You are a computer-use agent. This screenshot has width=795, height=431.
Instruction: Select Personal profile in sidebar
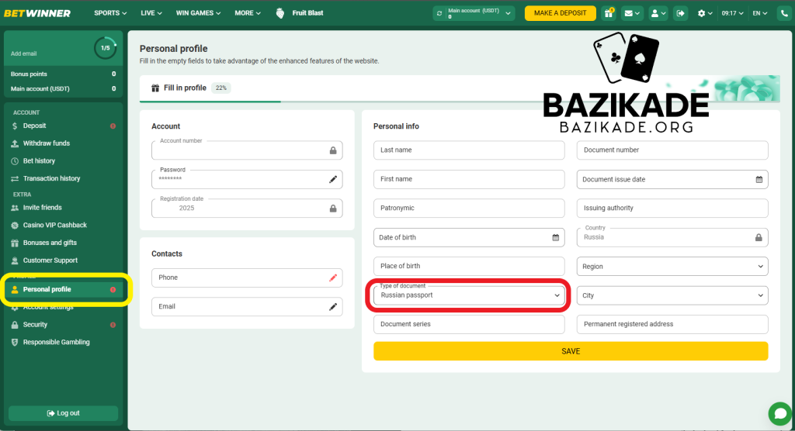[64, 290]
